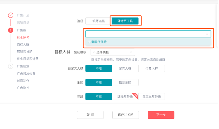Collapse the landing page dropdown chevron
The image size is (219, 129).
pos(207,34)
